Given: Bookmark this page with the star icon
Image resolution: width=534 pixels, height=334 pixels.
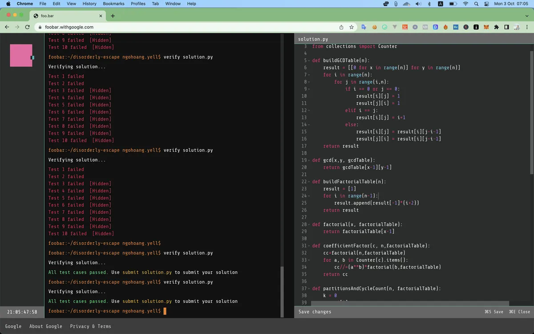Looking at the screenshot, I should (x=352, y=27).
